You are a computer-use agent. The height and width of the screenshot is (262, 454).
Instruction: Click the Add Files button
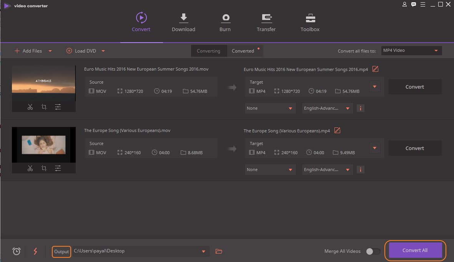click(x=28, y=51)
